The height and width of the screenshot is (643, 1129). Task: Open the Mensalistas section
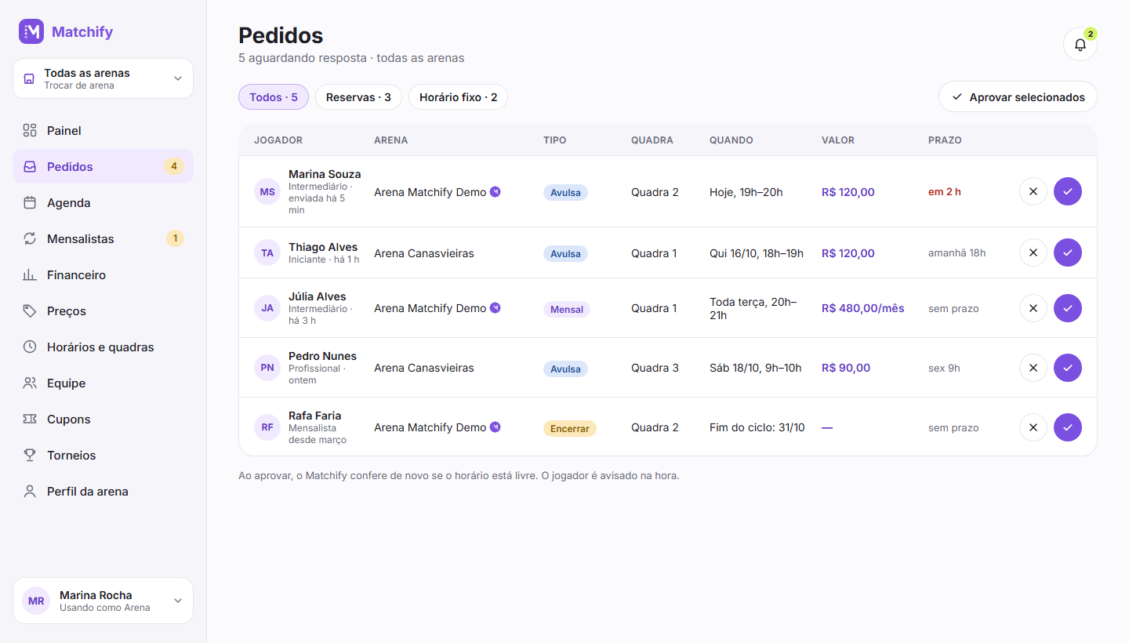pyautogui.click(x=103, y=239)
